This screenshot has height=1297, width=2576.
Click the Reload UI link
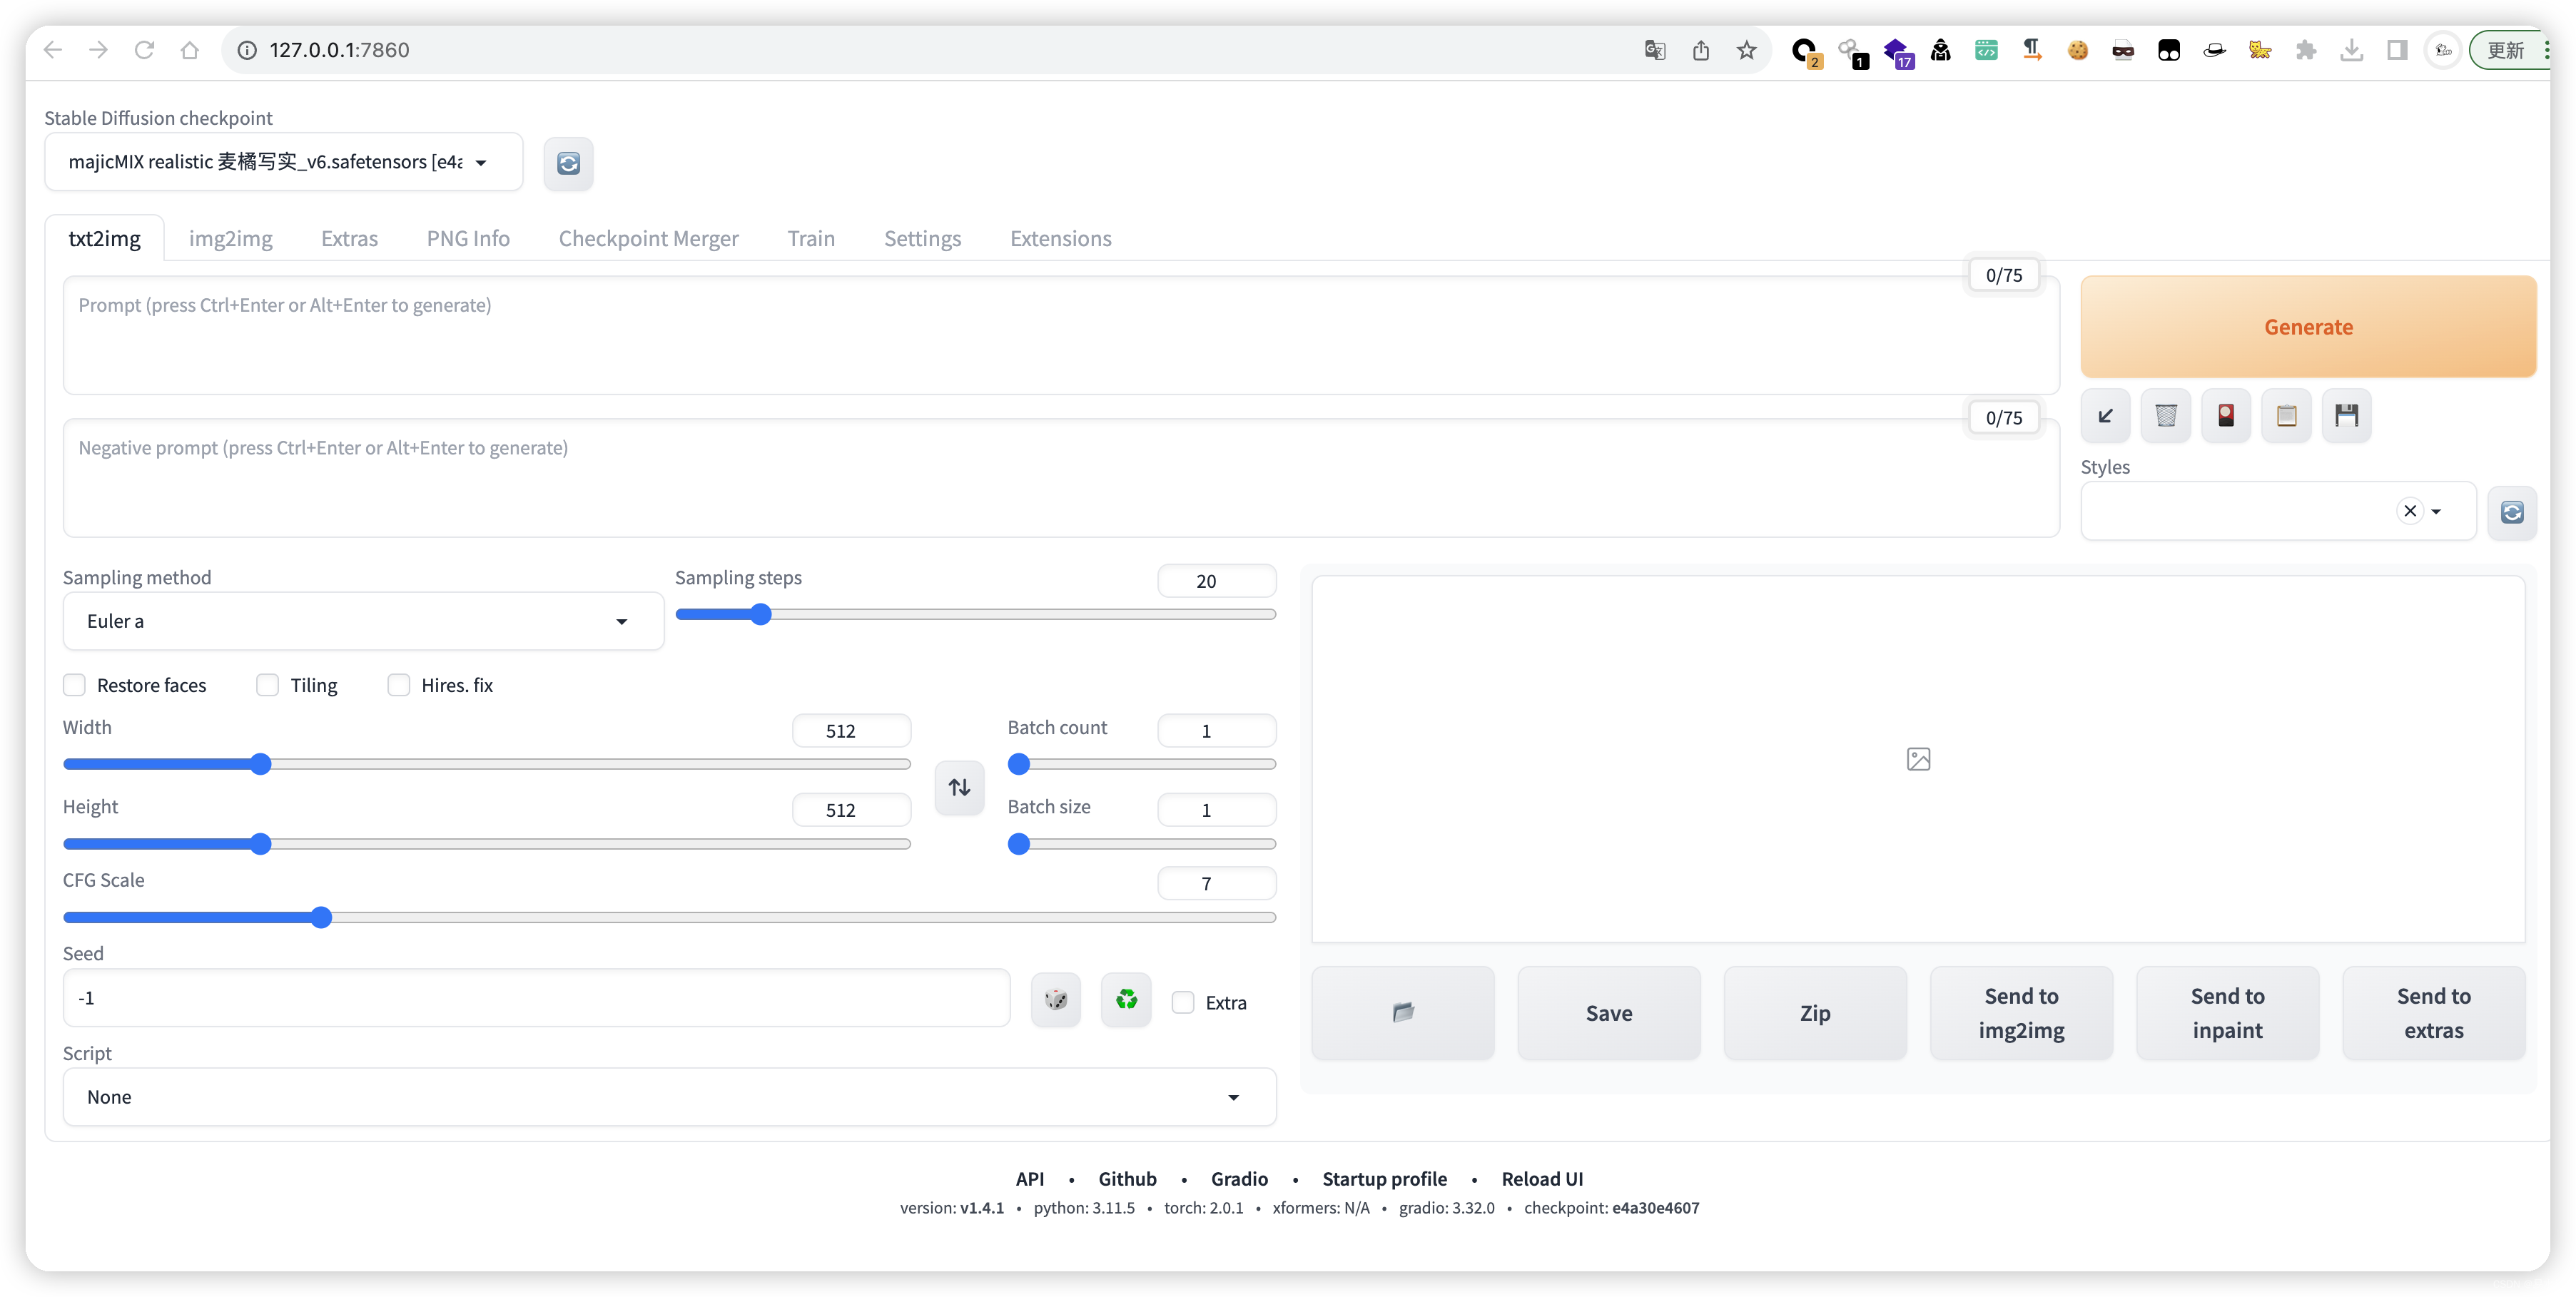pyautogui.click(x=1542, y=1178)
